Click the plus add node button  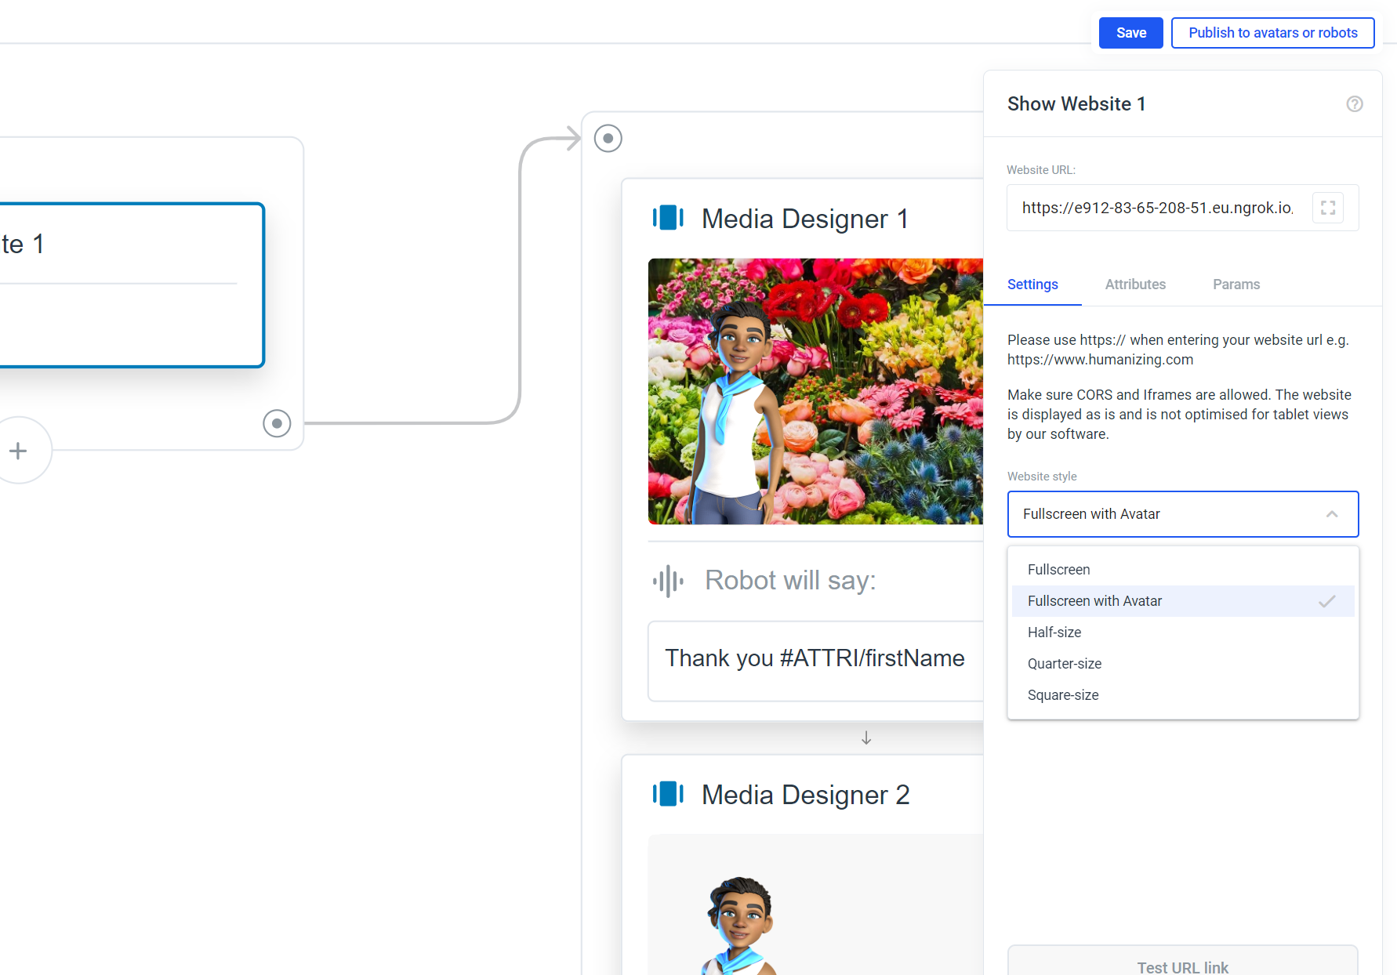click(18, 451)
